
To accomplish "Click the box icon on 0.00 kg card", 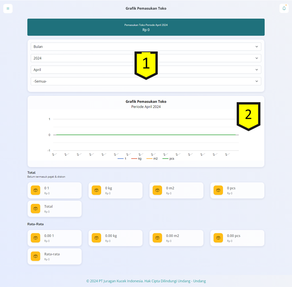I will (96, 238).
